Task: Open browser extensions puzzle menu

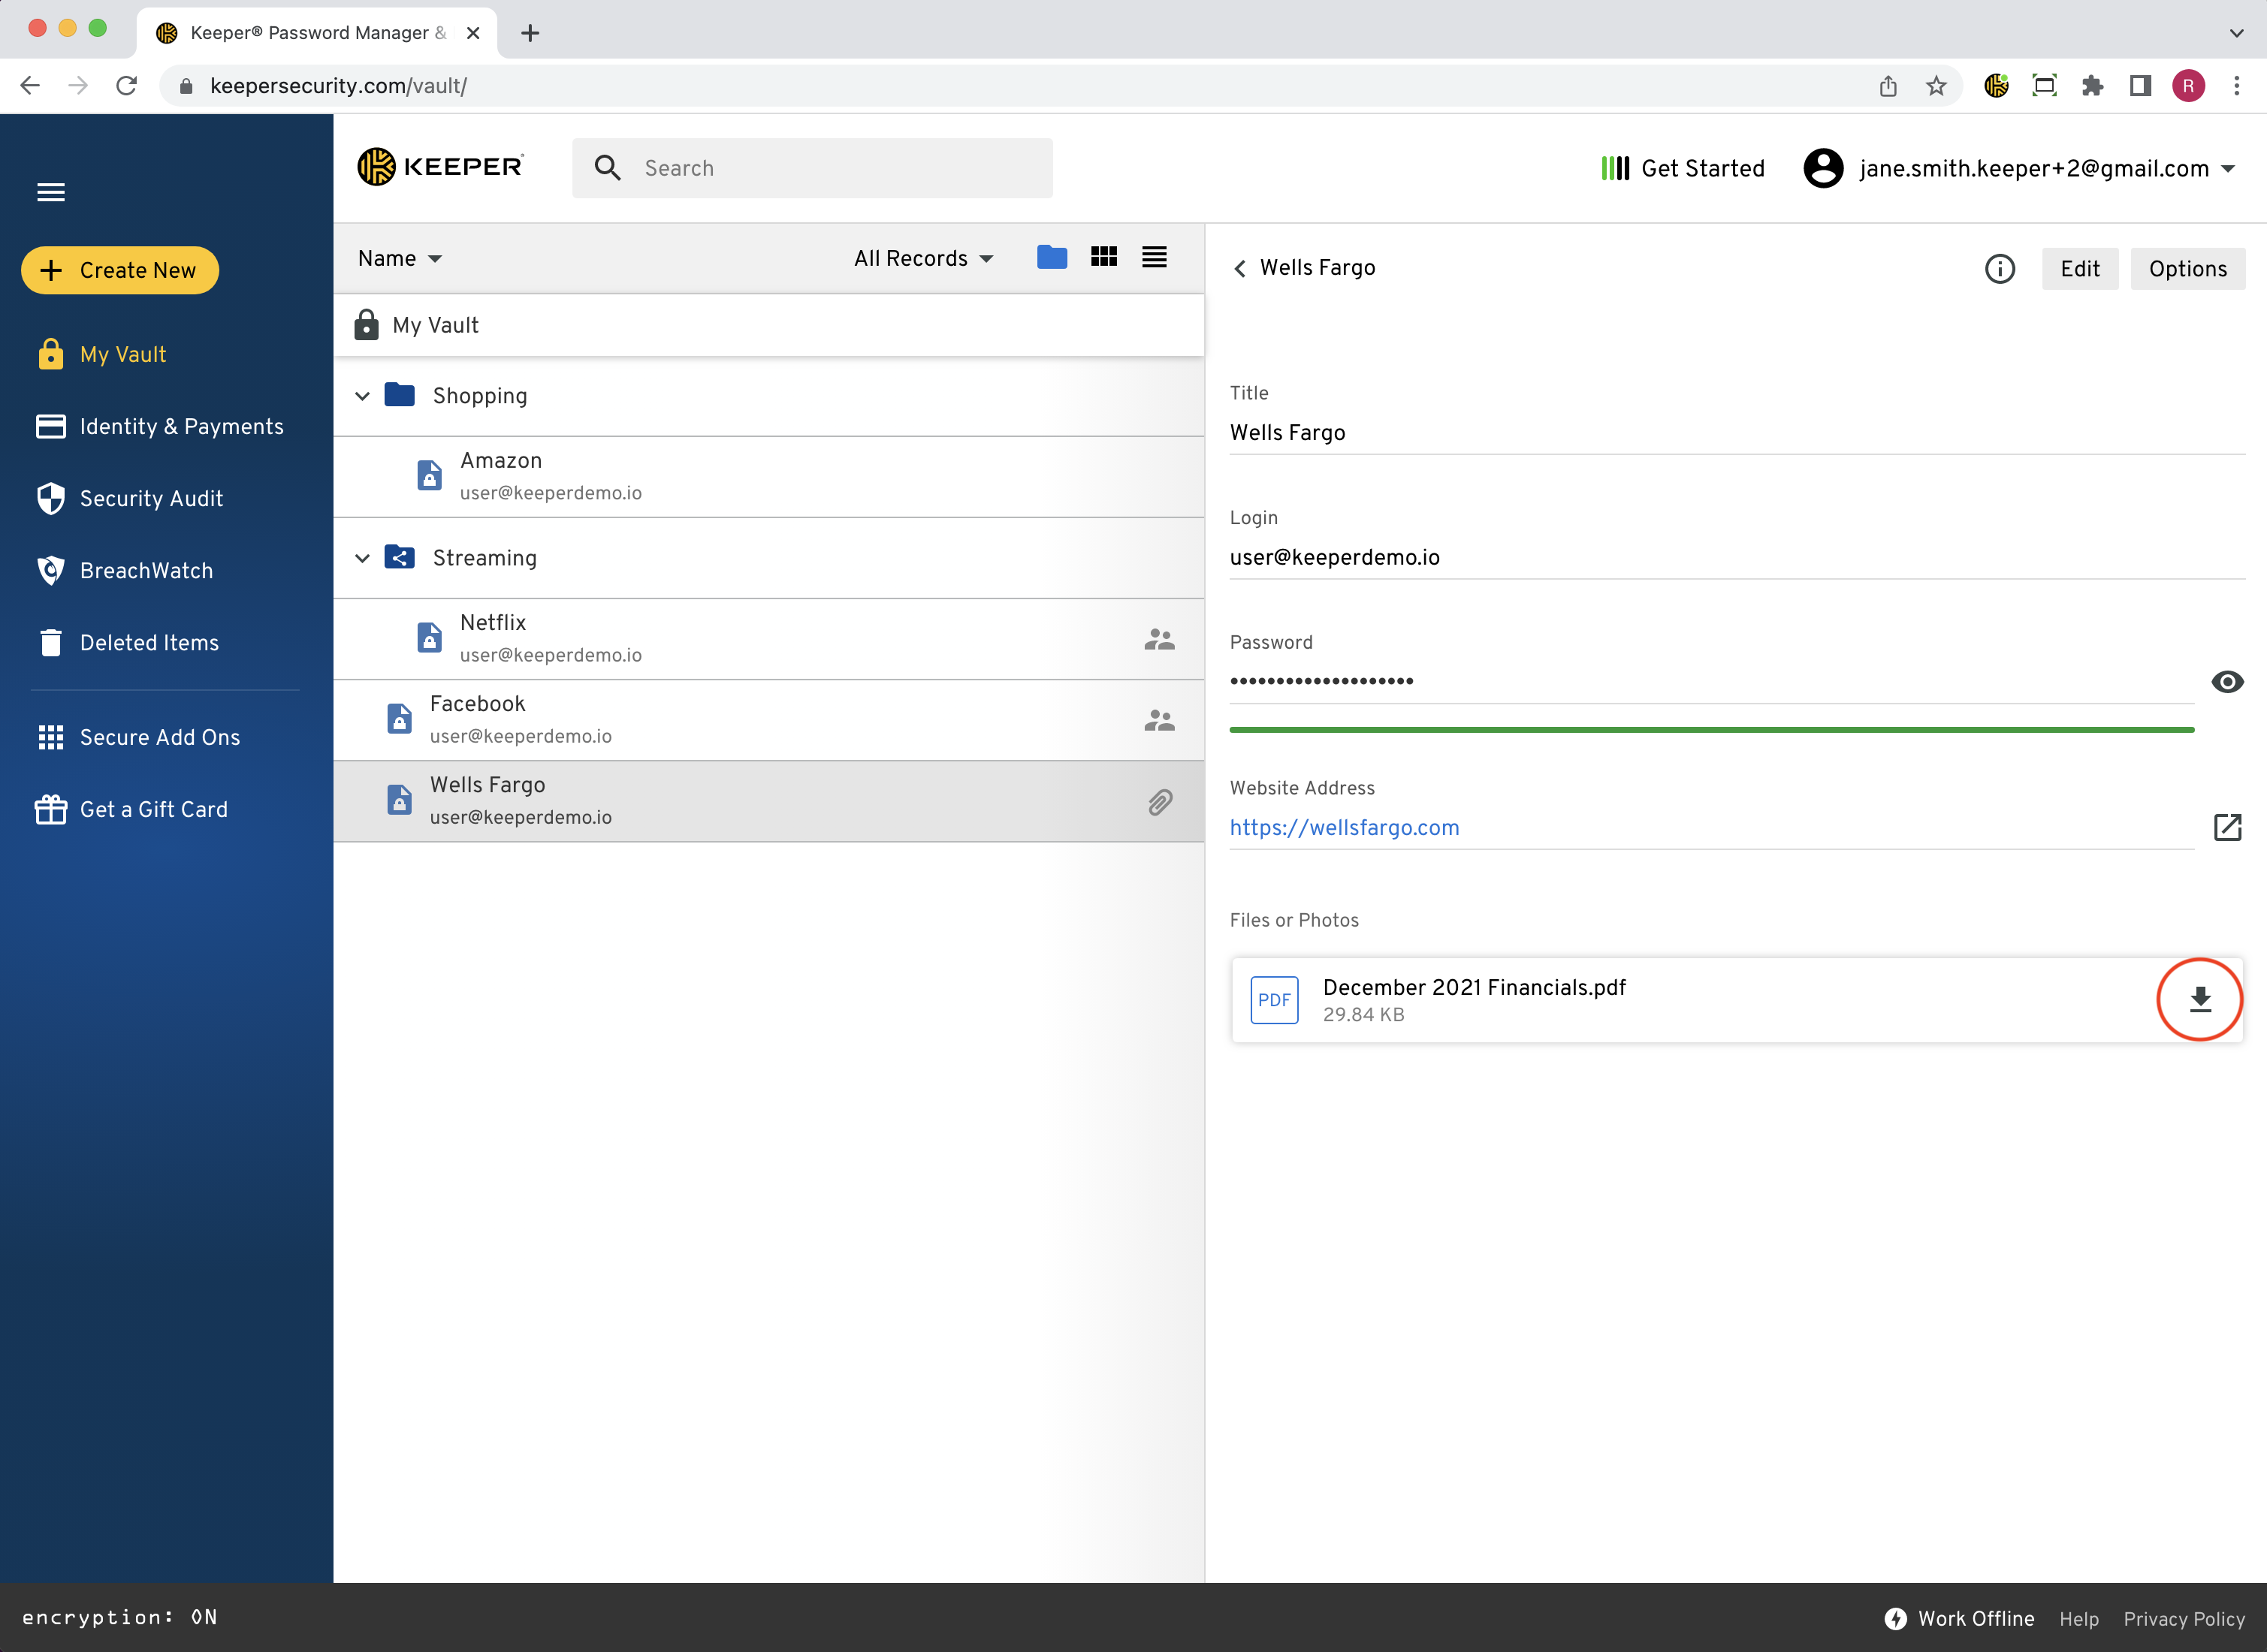Action: [x=2092, y=86]
